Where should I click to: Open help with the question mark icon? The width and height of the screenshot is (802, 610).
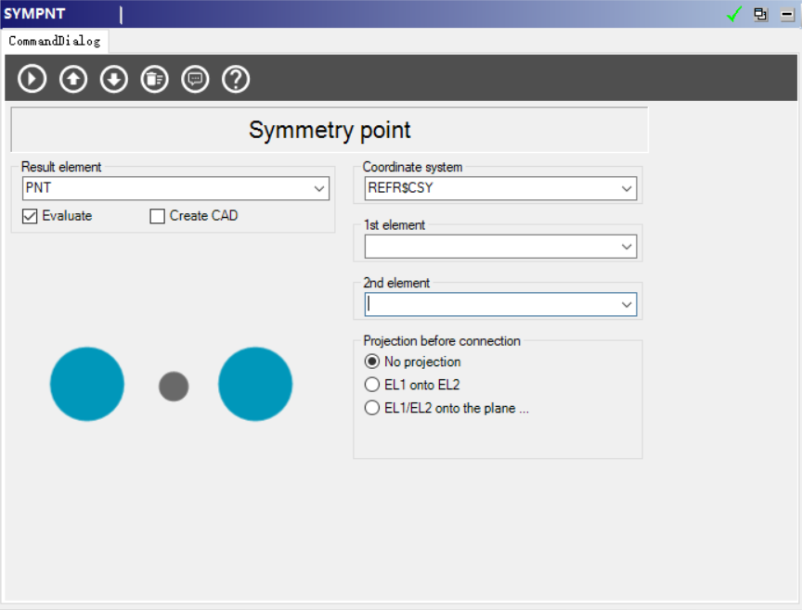coord(236,79)
